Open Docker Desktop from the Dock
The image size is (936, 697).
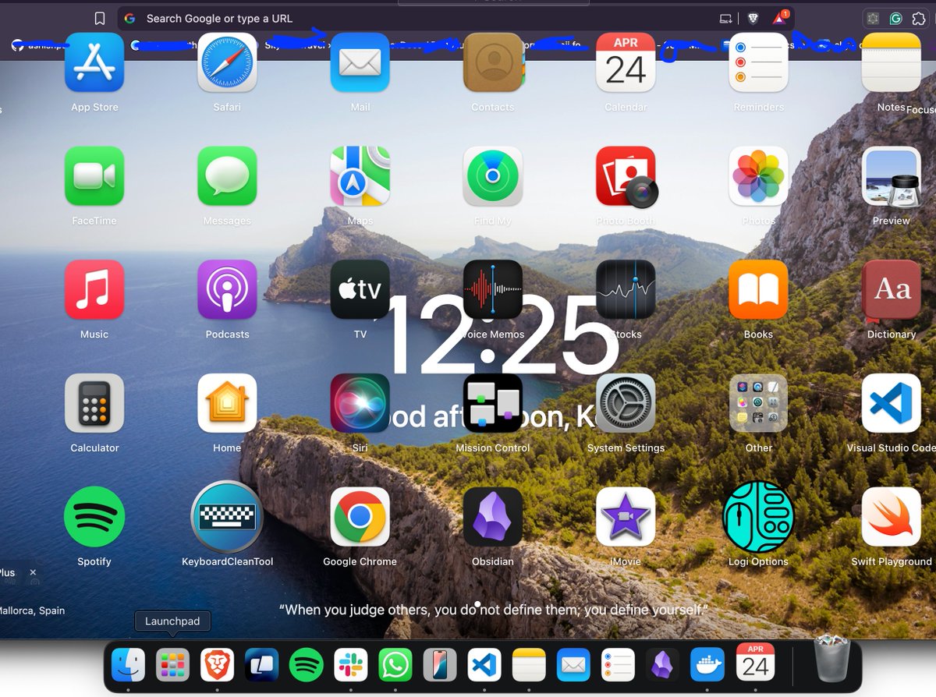click(x=708, y=665)
